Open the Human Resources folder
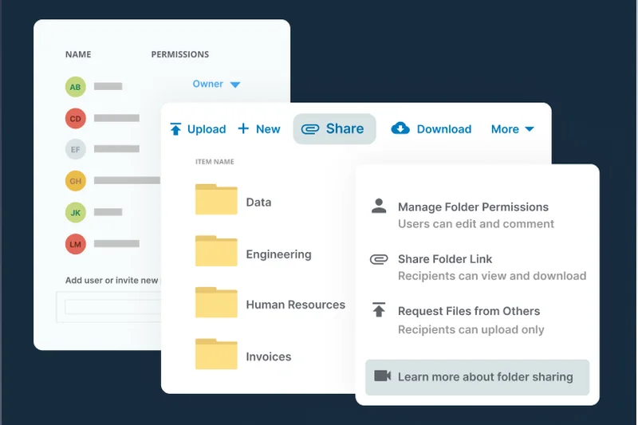The height and width of the screenshot is (425, 638). pos(295,305)
